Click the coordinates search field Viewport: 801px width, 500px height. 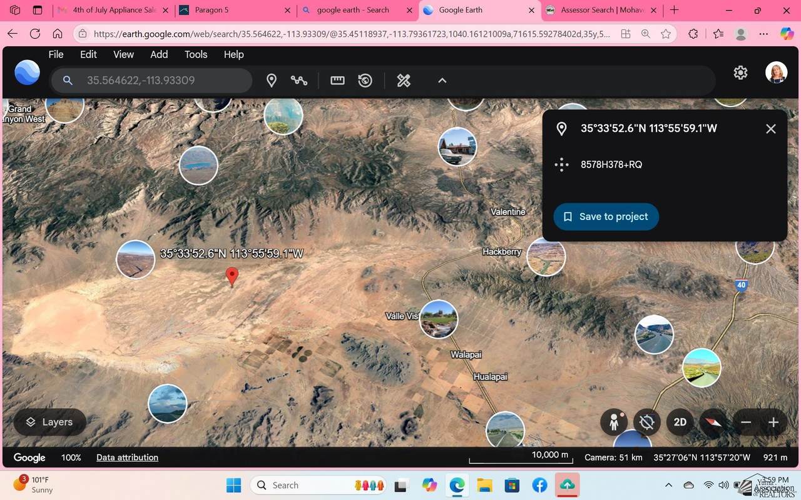pyautogui.click(x=163, y=81)
